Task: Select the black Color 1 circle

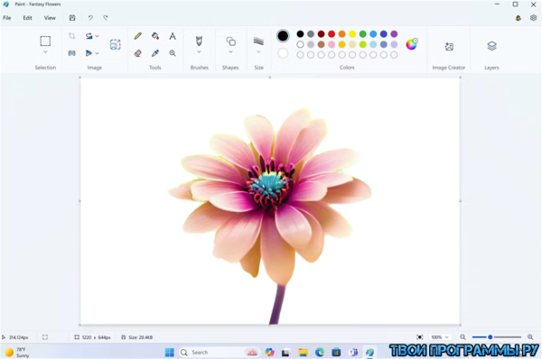Action: (x=283, y=36)
